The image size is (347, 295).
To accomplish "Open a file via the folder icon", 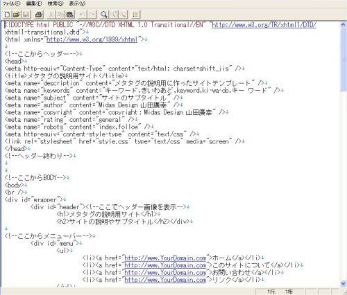I will (17, 15).
